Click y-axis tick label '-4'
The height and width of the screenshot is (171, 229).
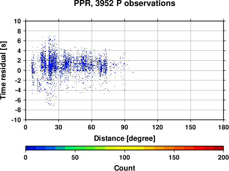pos(18,91)
